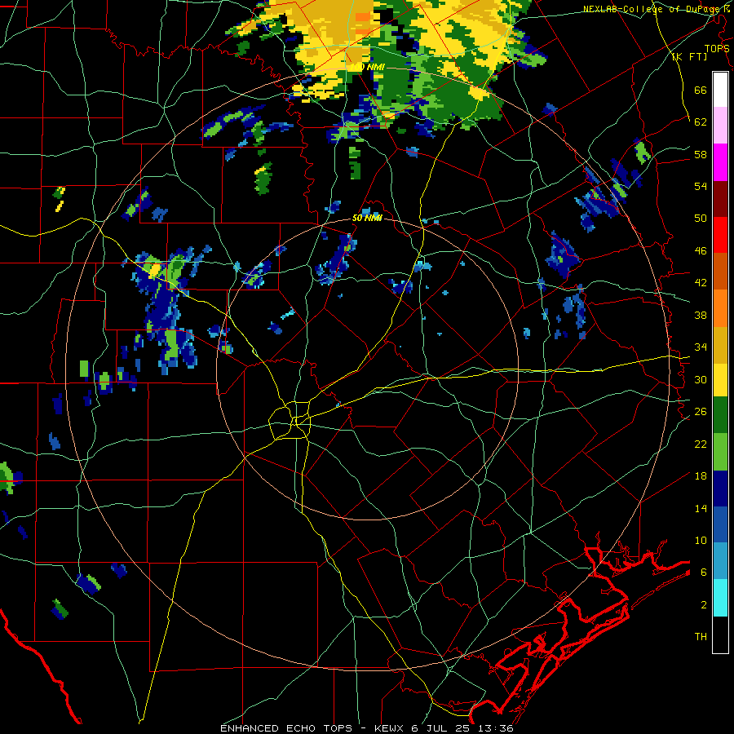Click the cyan swatch above the black block
Viewport: 734px width, 734px height.
point(720,598)
